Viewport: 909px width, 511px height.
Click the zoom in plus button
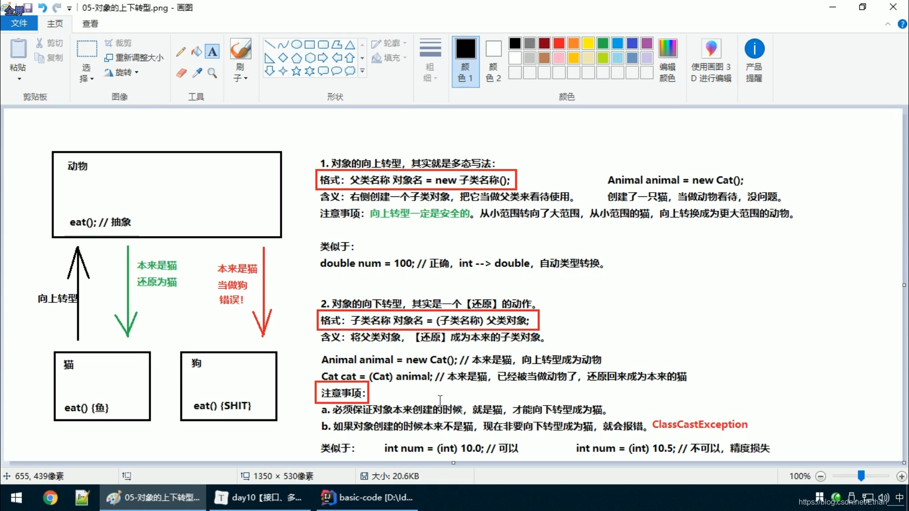click(901, 476)
